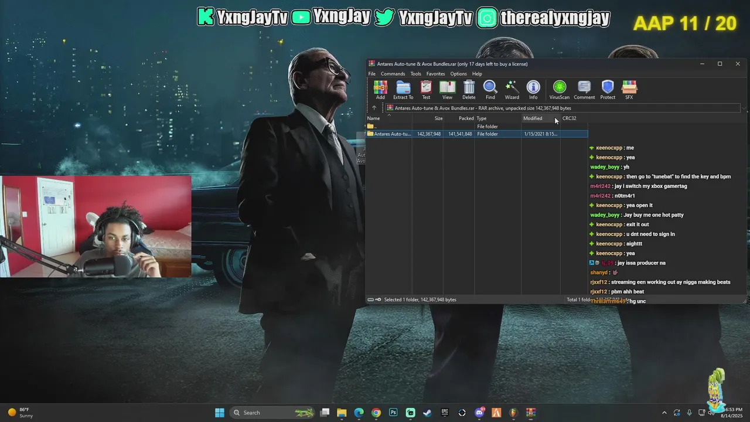Sort by Type column header
The height and width of the screenshot is (422, 750).
click(x=499, y=118)
